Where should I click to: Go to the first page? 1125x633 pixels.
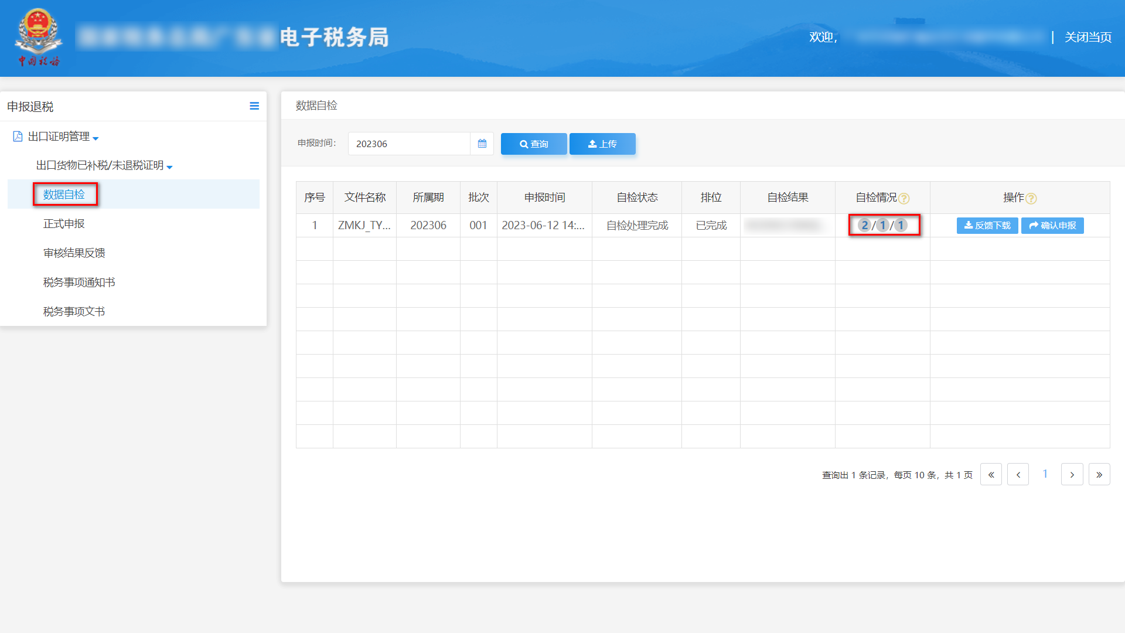(991, 475)
